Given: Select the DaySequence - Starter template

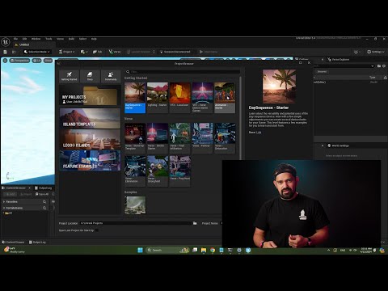Looking at the screenshot, I should (135, 98).
